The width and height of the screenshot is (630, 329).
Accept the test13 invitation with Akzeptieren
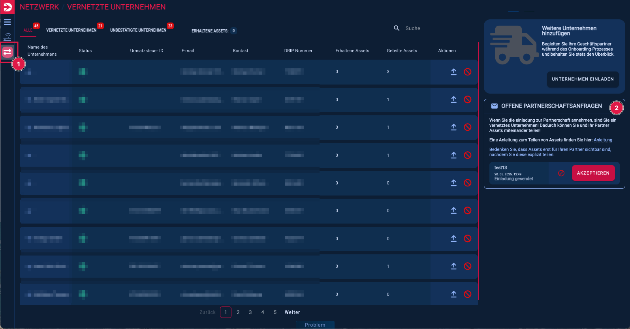pyautogui.click(x=593, y=173)
